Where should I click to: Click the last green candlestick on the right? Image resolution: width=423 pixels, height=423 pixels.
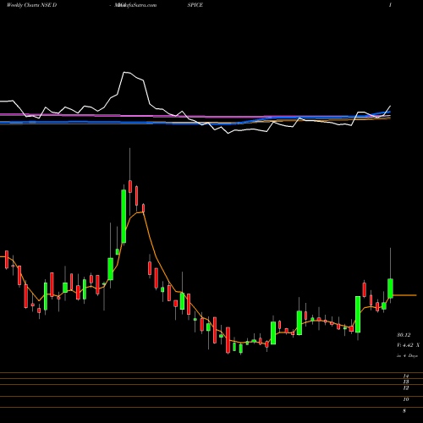[390, 288]
